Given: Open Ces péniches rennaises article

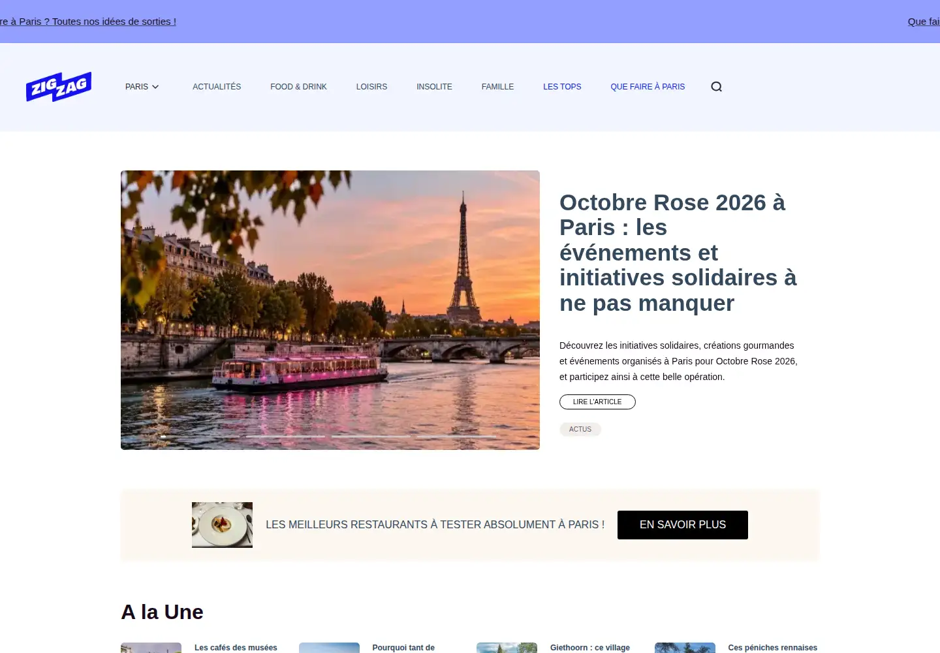Looking at the screenshot, I should [773, 648].
